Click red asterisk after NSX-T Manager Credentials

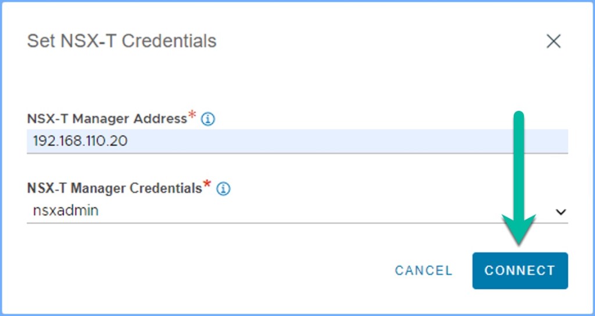point(207,186)
